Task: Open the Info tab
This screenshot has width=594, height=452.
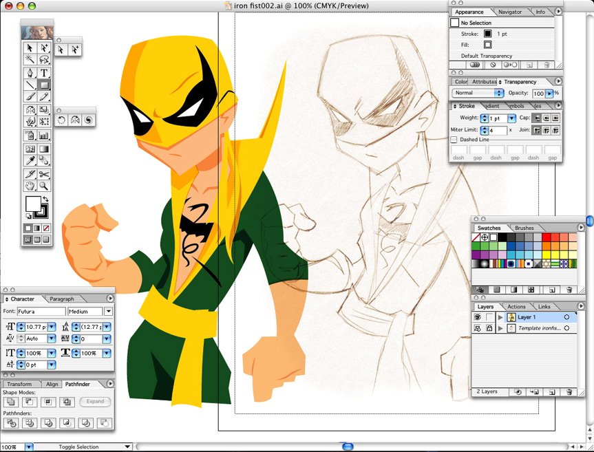Action: [540, 12]
